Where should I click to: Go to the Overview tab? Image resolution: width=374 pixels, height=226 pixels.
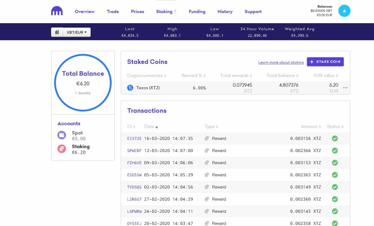tap(84, 12)
